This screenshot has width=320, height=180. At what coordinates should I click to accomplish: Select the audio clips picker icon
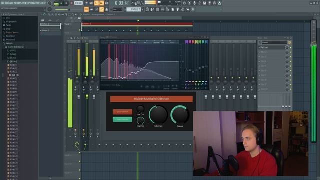tap(50, 20)
